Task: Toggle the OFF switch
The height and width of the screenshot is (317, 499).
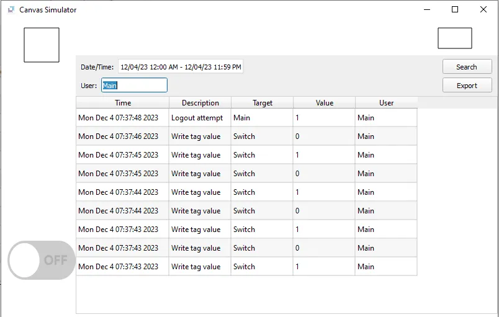Action: point(42,260)
